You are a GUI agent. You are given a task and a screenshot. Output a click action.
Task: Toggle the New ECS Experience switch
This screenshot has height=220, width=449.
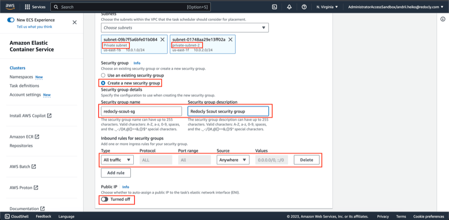point(11,20)
